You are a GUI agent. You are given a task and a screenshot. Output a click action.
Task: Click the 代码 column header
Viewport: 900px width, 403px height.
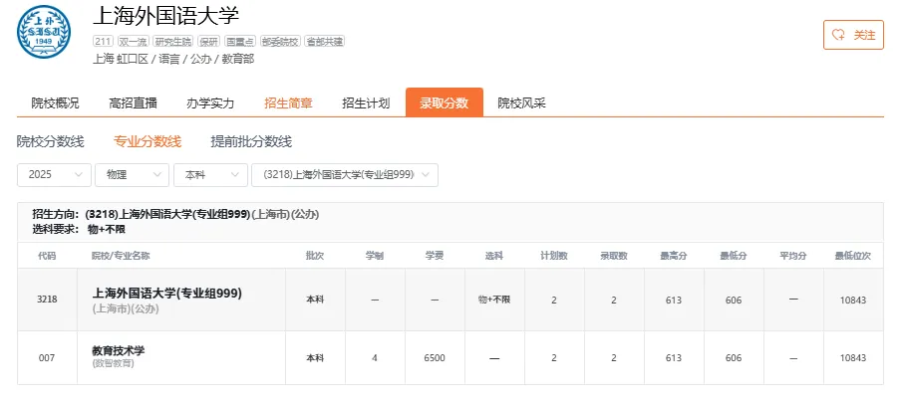[x=47, y=256]
